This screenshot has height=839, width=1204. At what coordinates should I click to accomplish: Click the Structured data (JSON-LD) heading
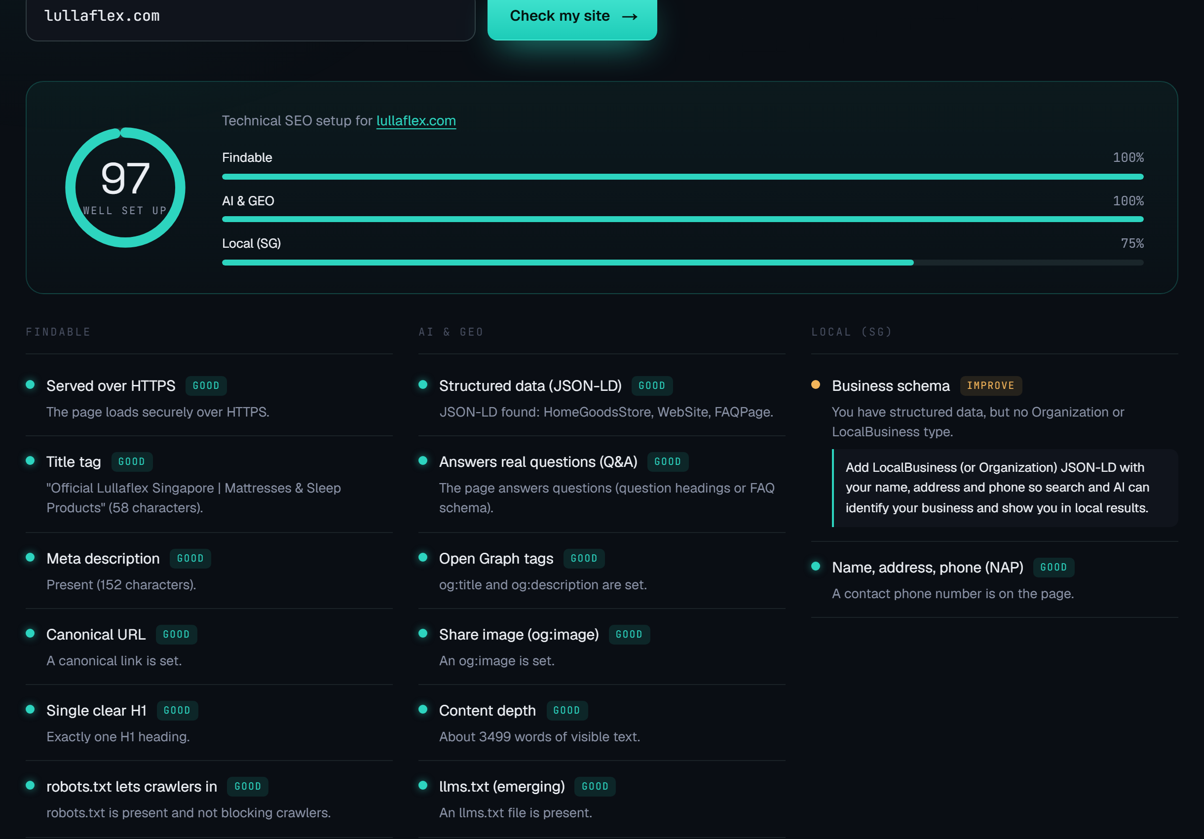(530, 386)
